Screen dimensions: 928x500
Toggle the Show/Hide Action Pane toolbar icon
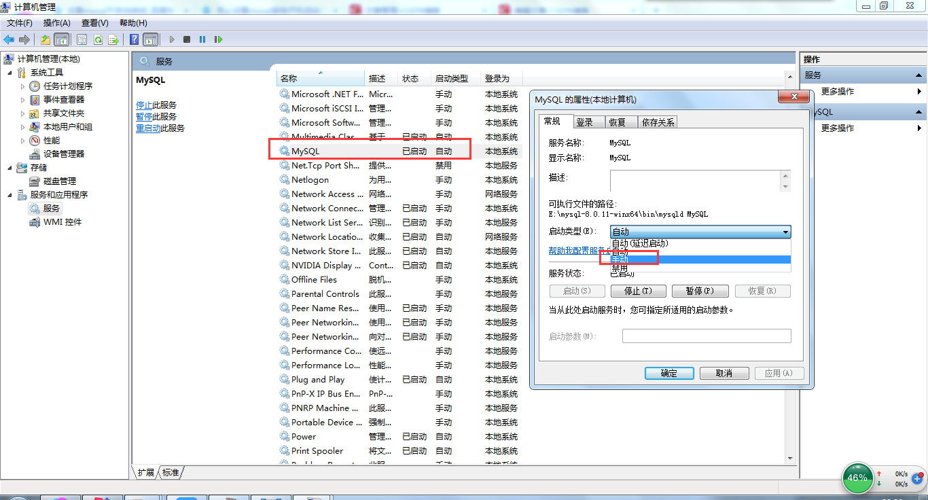[151, 39]
